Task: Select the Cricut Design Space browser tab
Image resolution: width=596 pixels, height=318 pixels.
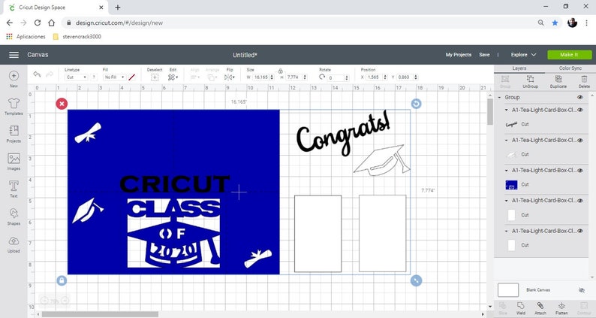Action: [x=54, y=8]
